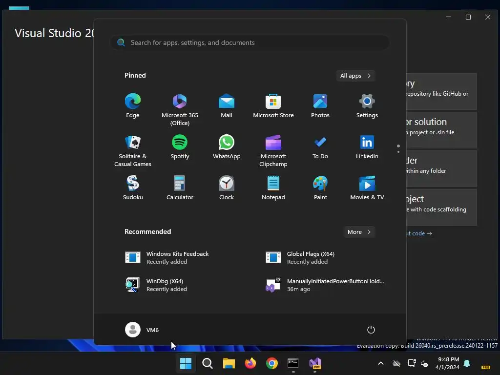Open the Mail app
The width and height of the screenshot is (500, 375).
click(227, 106)
